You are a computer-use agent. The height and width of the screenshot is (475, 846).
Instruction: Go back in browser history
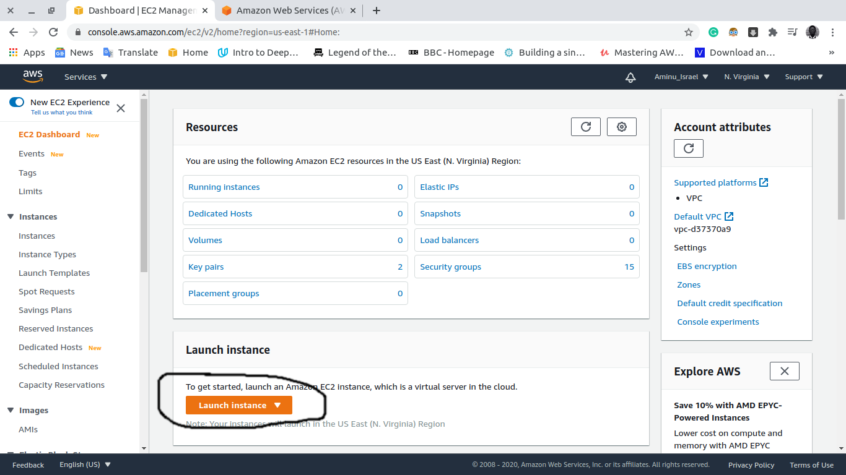[x=14, y=32]
